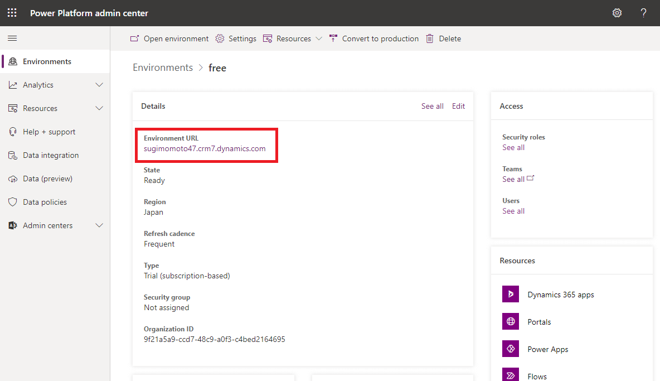Collapse the left navigation hamburger menu

click(x=12, y=38)
